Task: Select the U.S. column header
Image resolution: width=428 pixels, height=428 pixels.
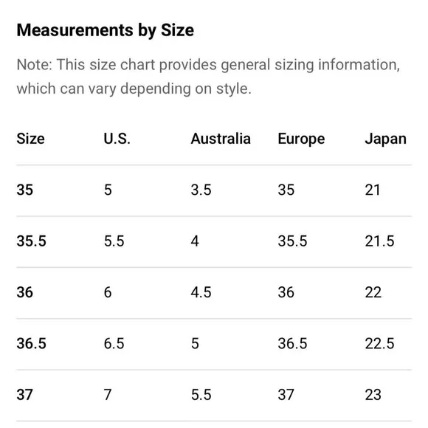Action: pyautogui.click(x=117, y=139)
